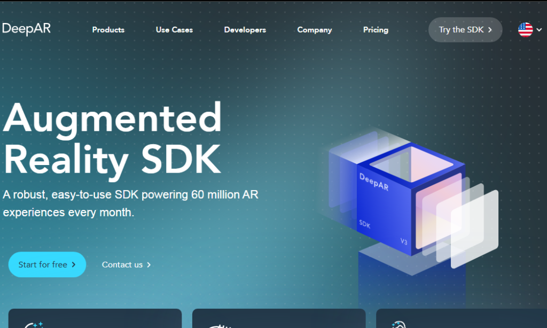Click the face-tracking icon on the right feature card
Screen dimensions: 547x328
click(398, 324)
